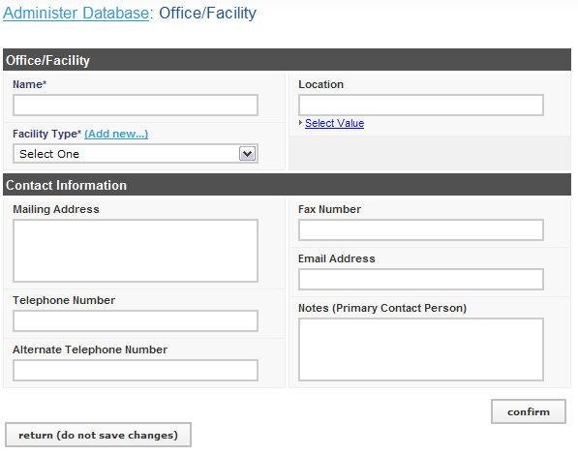
Task: Click the Contact Information section header
Action: [287, 185]
